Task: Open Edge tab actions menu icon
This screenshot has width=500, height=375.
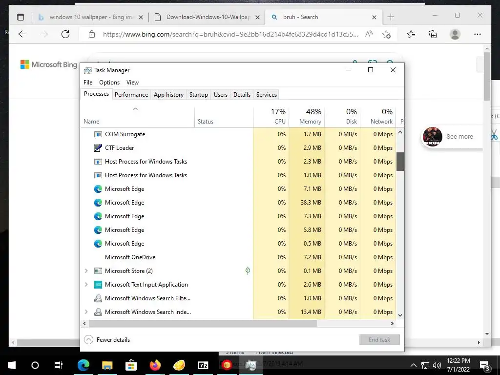Action: click(x=21, y=17)
